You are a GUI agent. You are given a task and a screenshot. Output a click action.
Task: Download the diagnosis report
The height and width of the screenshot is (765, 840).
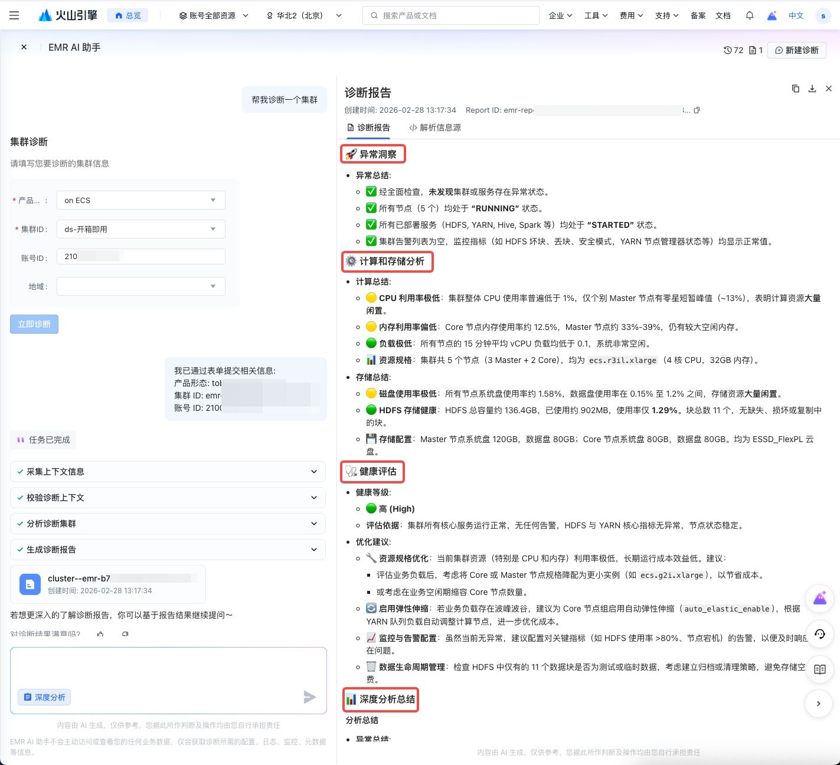[812, 89]
